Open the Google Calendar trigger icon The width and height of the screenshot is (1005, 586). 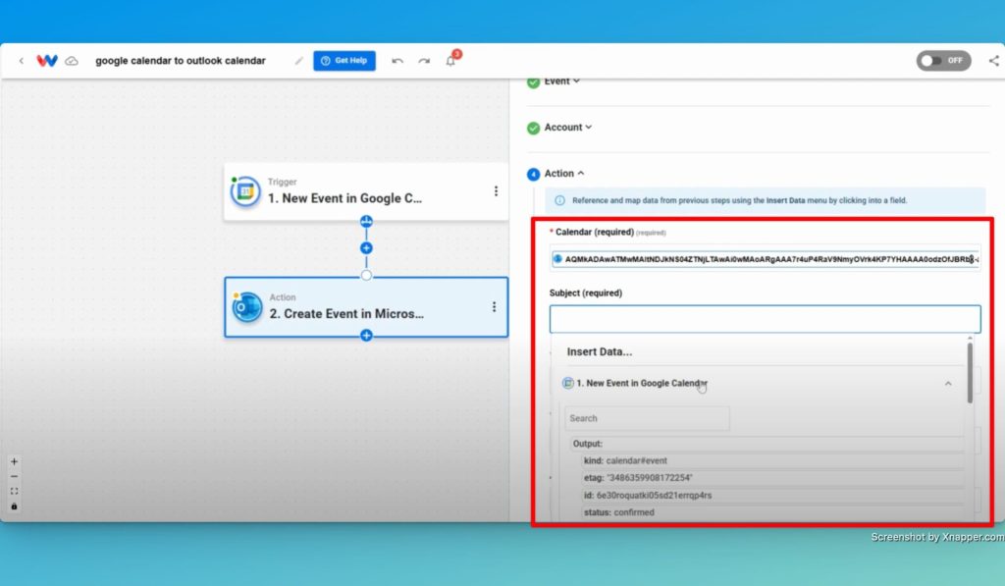tap(245, 191)
